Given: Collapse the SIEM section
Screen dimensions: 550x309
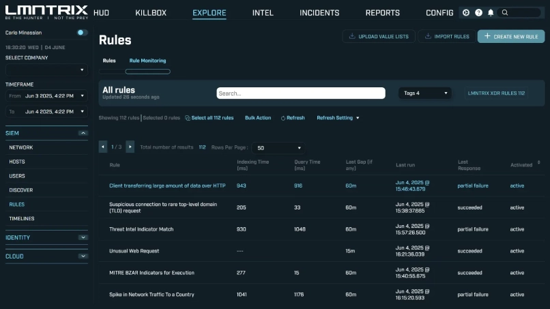Looking at the screenshot, I should (x=83, y=133).
